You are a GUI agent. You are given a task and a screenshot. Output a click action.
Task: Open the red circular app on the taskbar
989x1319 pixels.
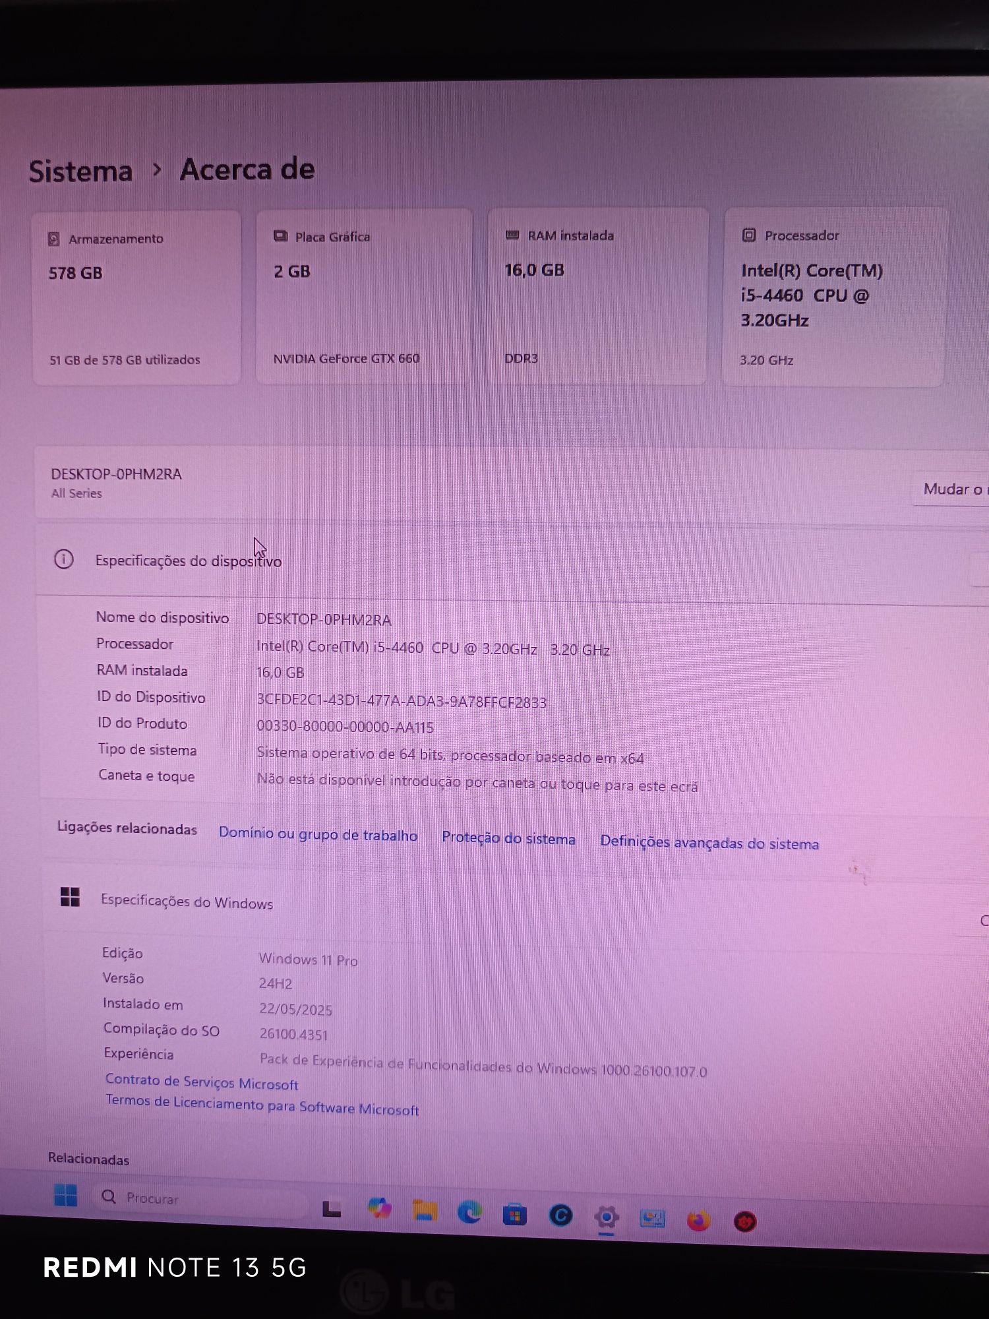(745, 1222)
